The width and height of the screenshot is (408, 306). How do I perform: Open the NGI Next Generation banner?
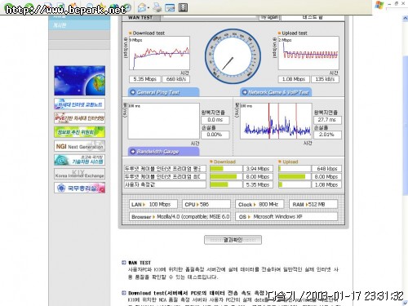coord(79,146)
